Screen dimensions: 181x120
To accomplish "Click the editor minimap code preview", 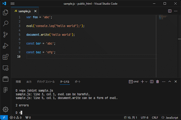I will (x=163, y=17).
